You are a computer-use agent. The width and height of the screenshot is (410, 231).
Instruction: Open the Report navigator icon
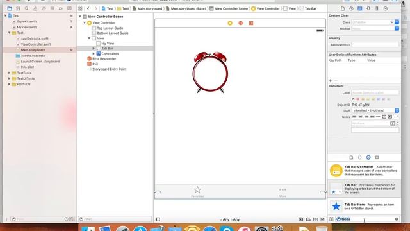coord(69,8)
